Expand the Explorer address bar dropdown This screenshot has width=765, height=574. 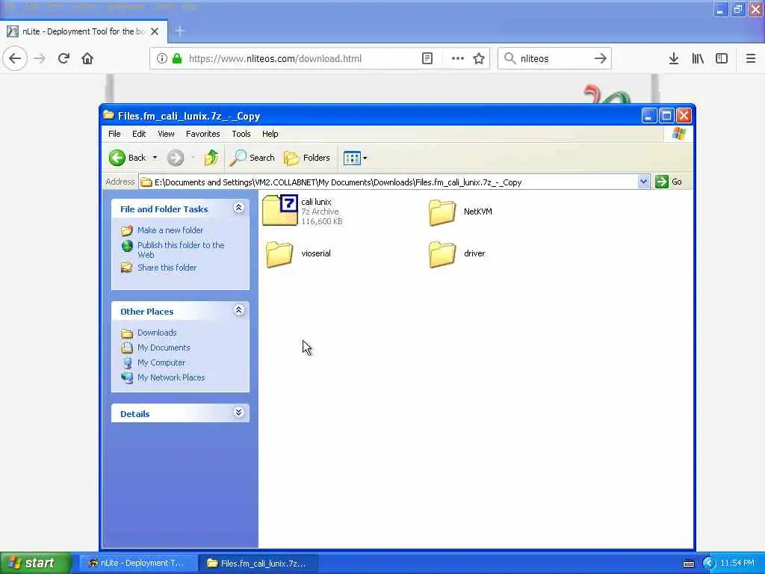pyautogui.click(x=643, y=182)
